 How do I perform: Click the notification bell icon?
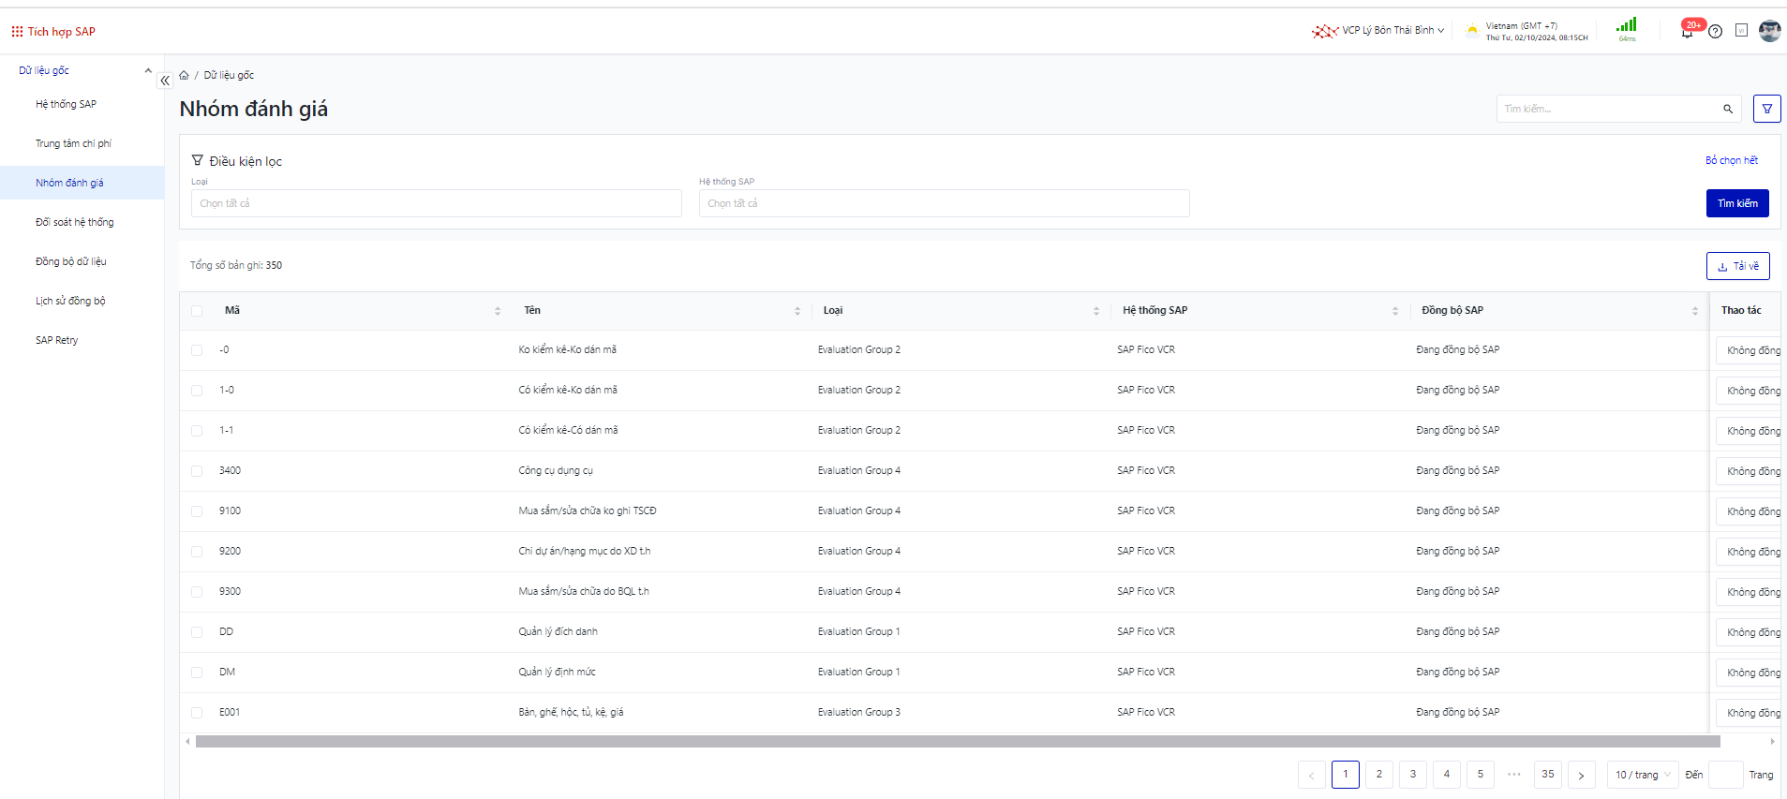pos(1687,32)
